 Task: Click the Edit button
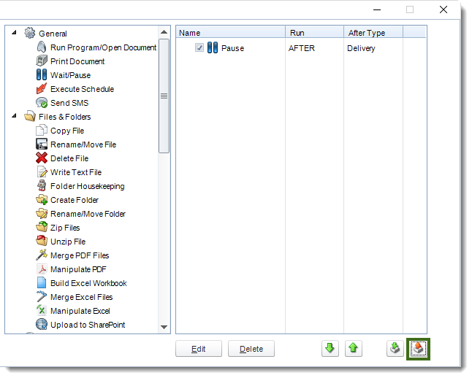(199, 349)
